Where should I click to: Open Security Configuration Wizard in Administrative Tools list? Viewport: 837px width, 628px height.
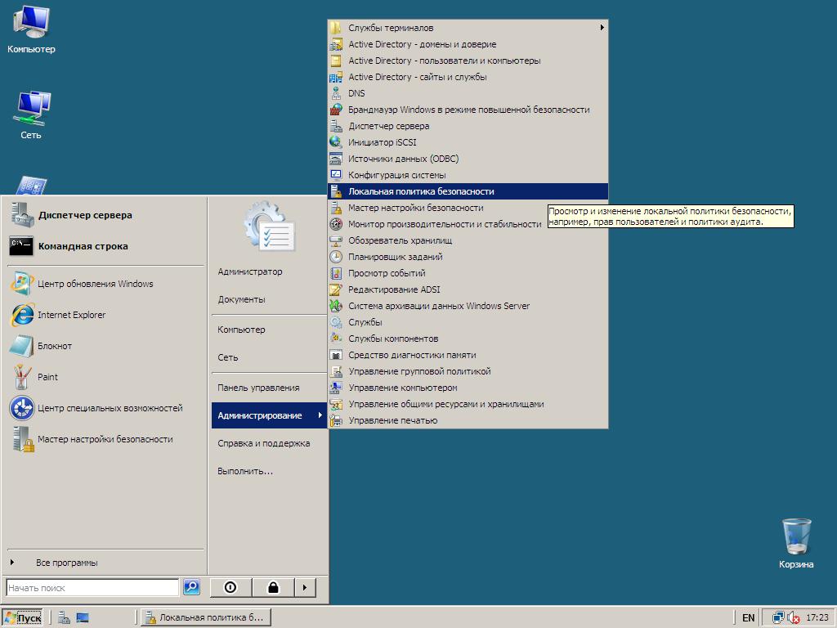tap(416, 208)
